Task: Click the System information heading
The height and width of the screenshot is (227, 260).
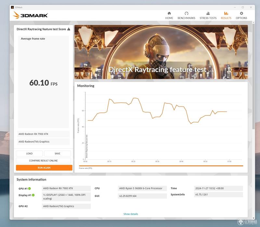Action: [x=31, y=180]
